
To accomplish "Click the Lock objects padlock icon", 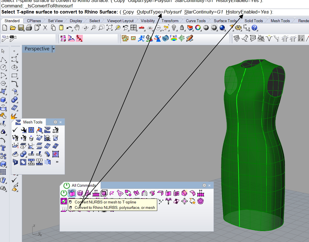I will coord(182,28).
